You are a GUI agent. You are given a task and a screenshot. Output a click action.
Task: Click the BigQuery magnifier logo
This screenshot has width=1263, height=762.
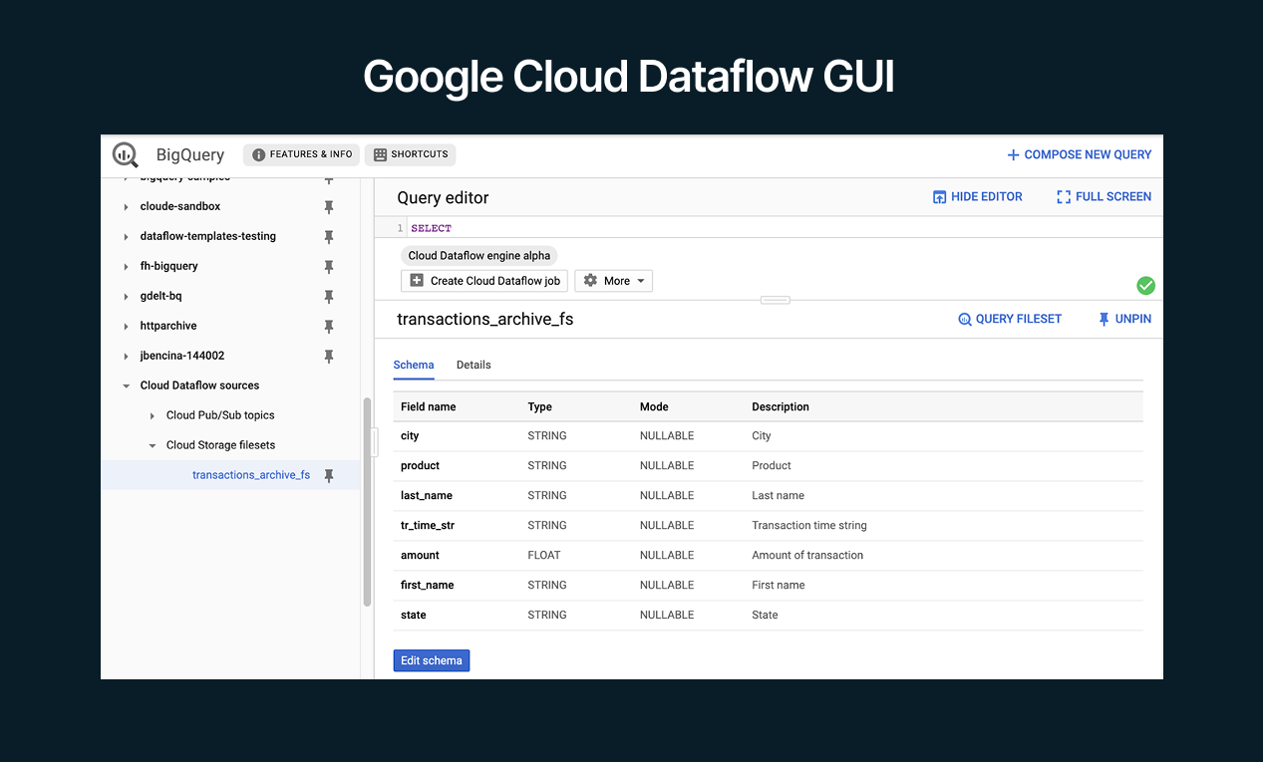(x=126, y=154)
